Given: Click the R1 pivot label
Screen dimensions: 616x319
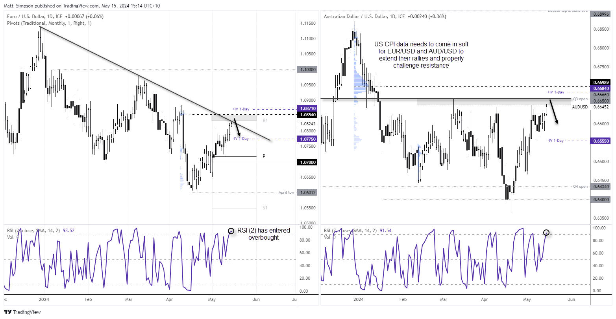Looking at the screenshot, I should point(265,120).
